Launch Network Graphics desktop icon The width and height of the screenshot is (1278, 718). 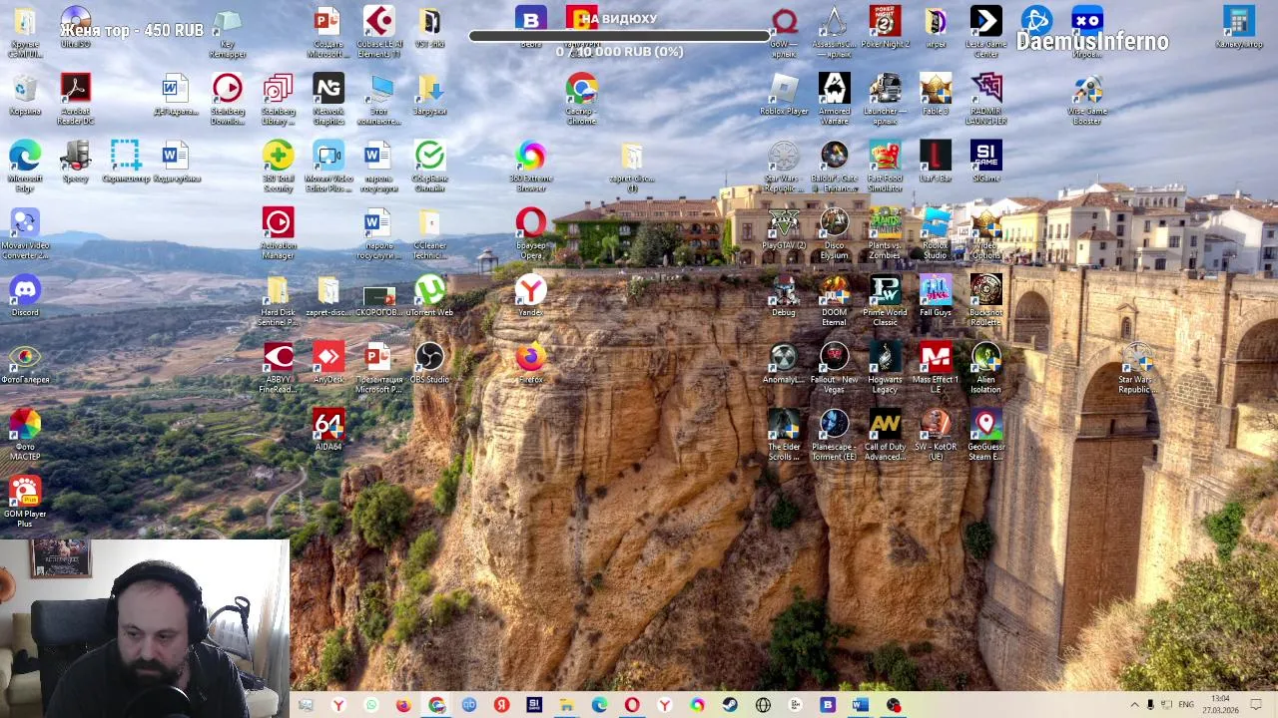pos(328,99)
